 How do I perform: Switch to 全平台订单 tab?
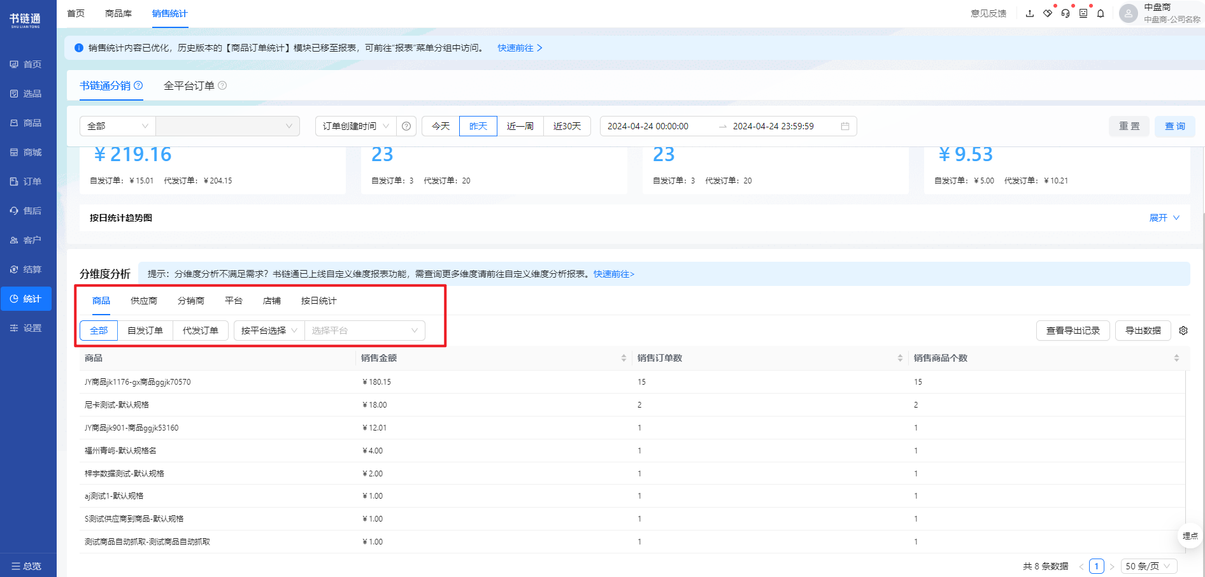point(189,85)
